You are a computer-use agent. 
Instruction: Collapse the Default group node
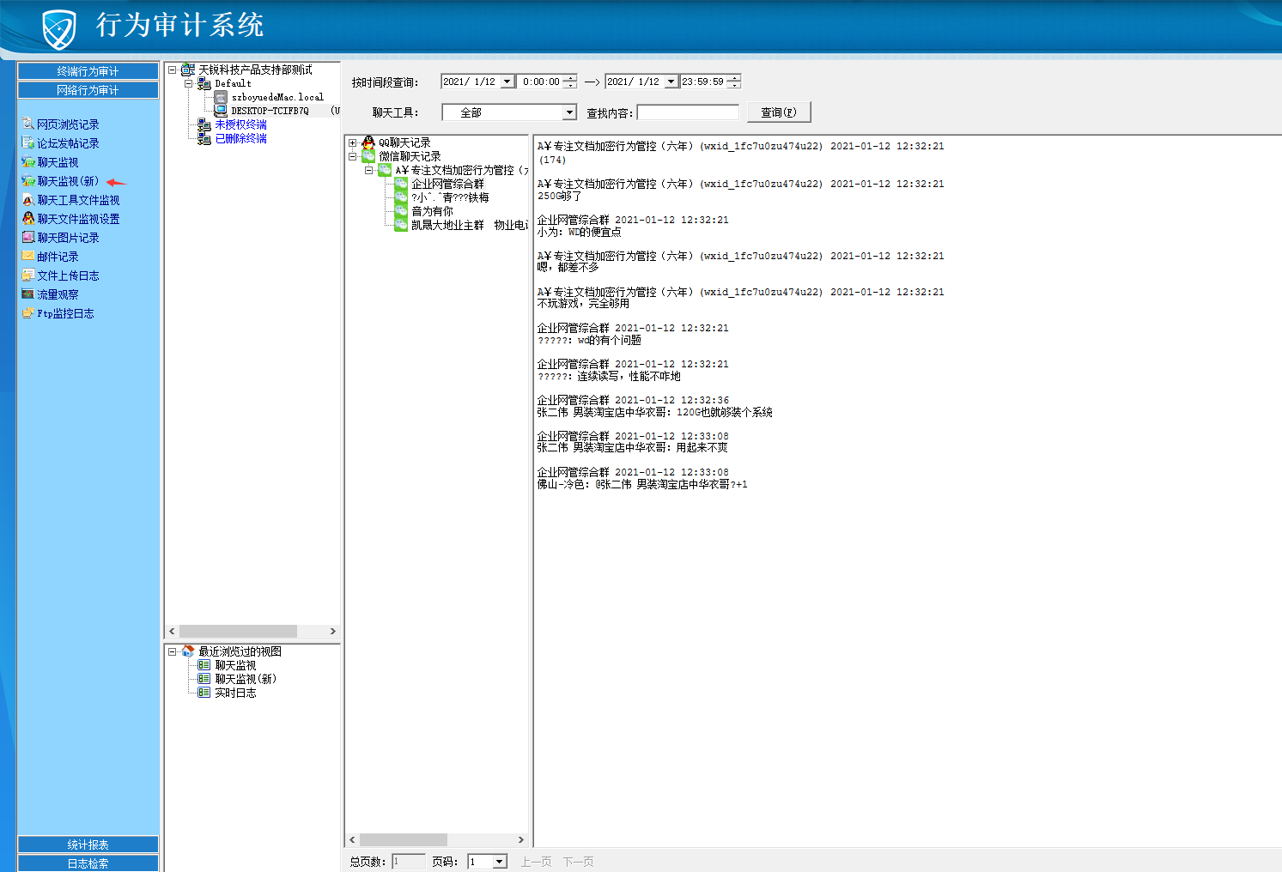188,83
